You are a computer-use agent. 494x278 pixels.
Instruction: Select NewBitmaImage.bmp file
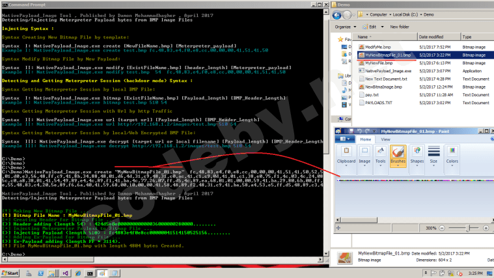[383, 87]
